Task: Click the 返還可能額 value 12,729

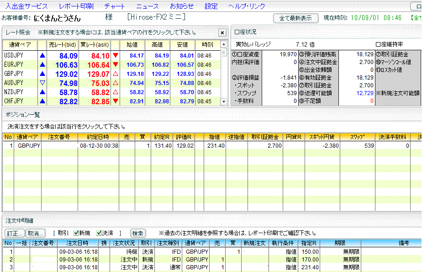Action: point(365,93)
